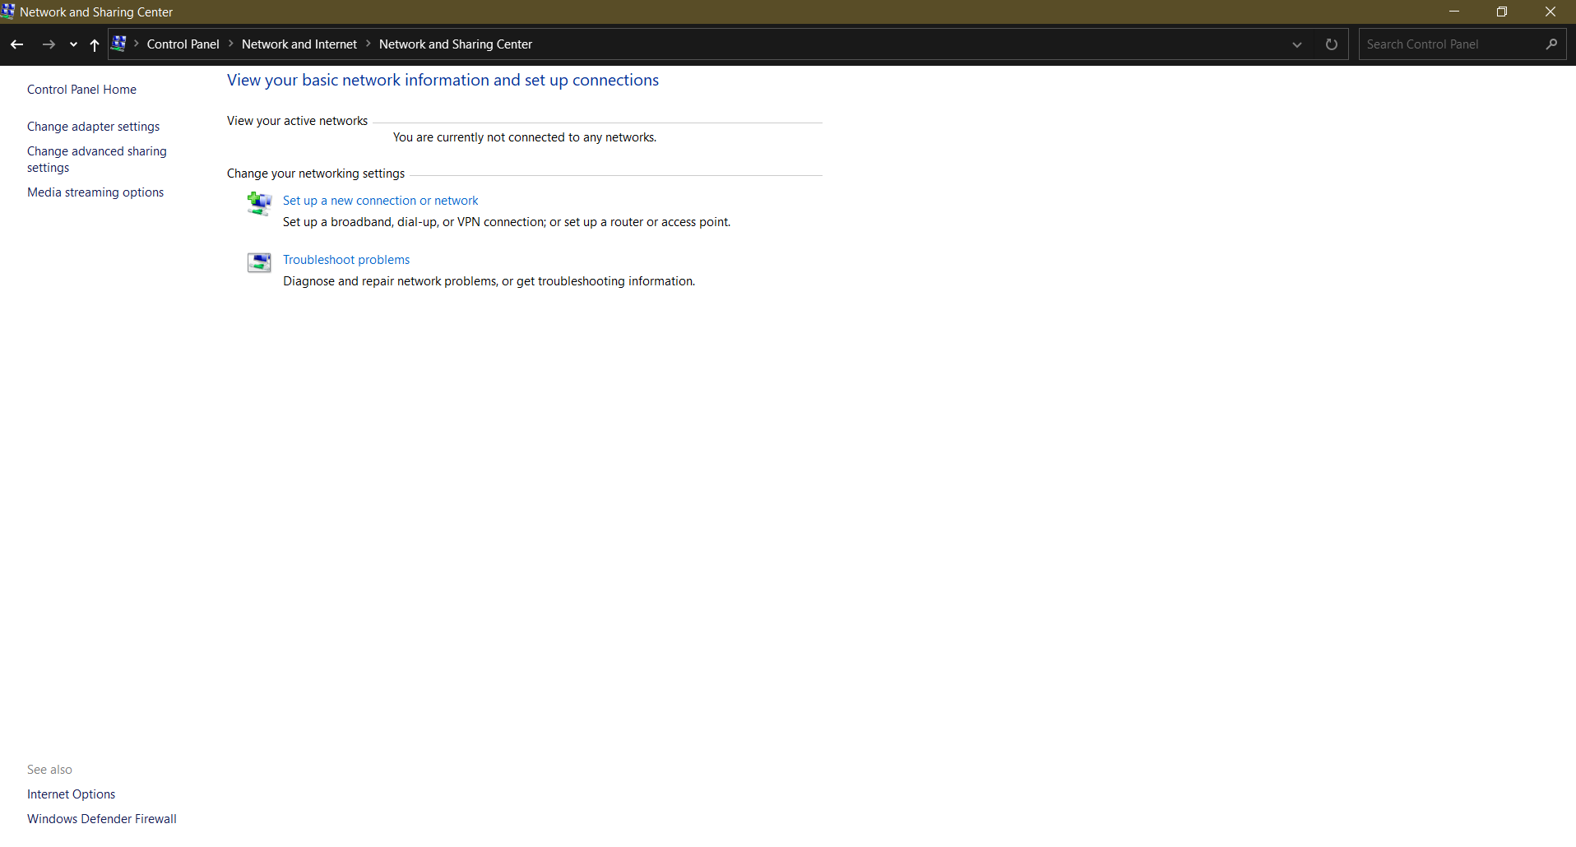
Task: Click the new connection setup icon
Action: click(x=259, y=203)
